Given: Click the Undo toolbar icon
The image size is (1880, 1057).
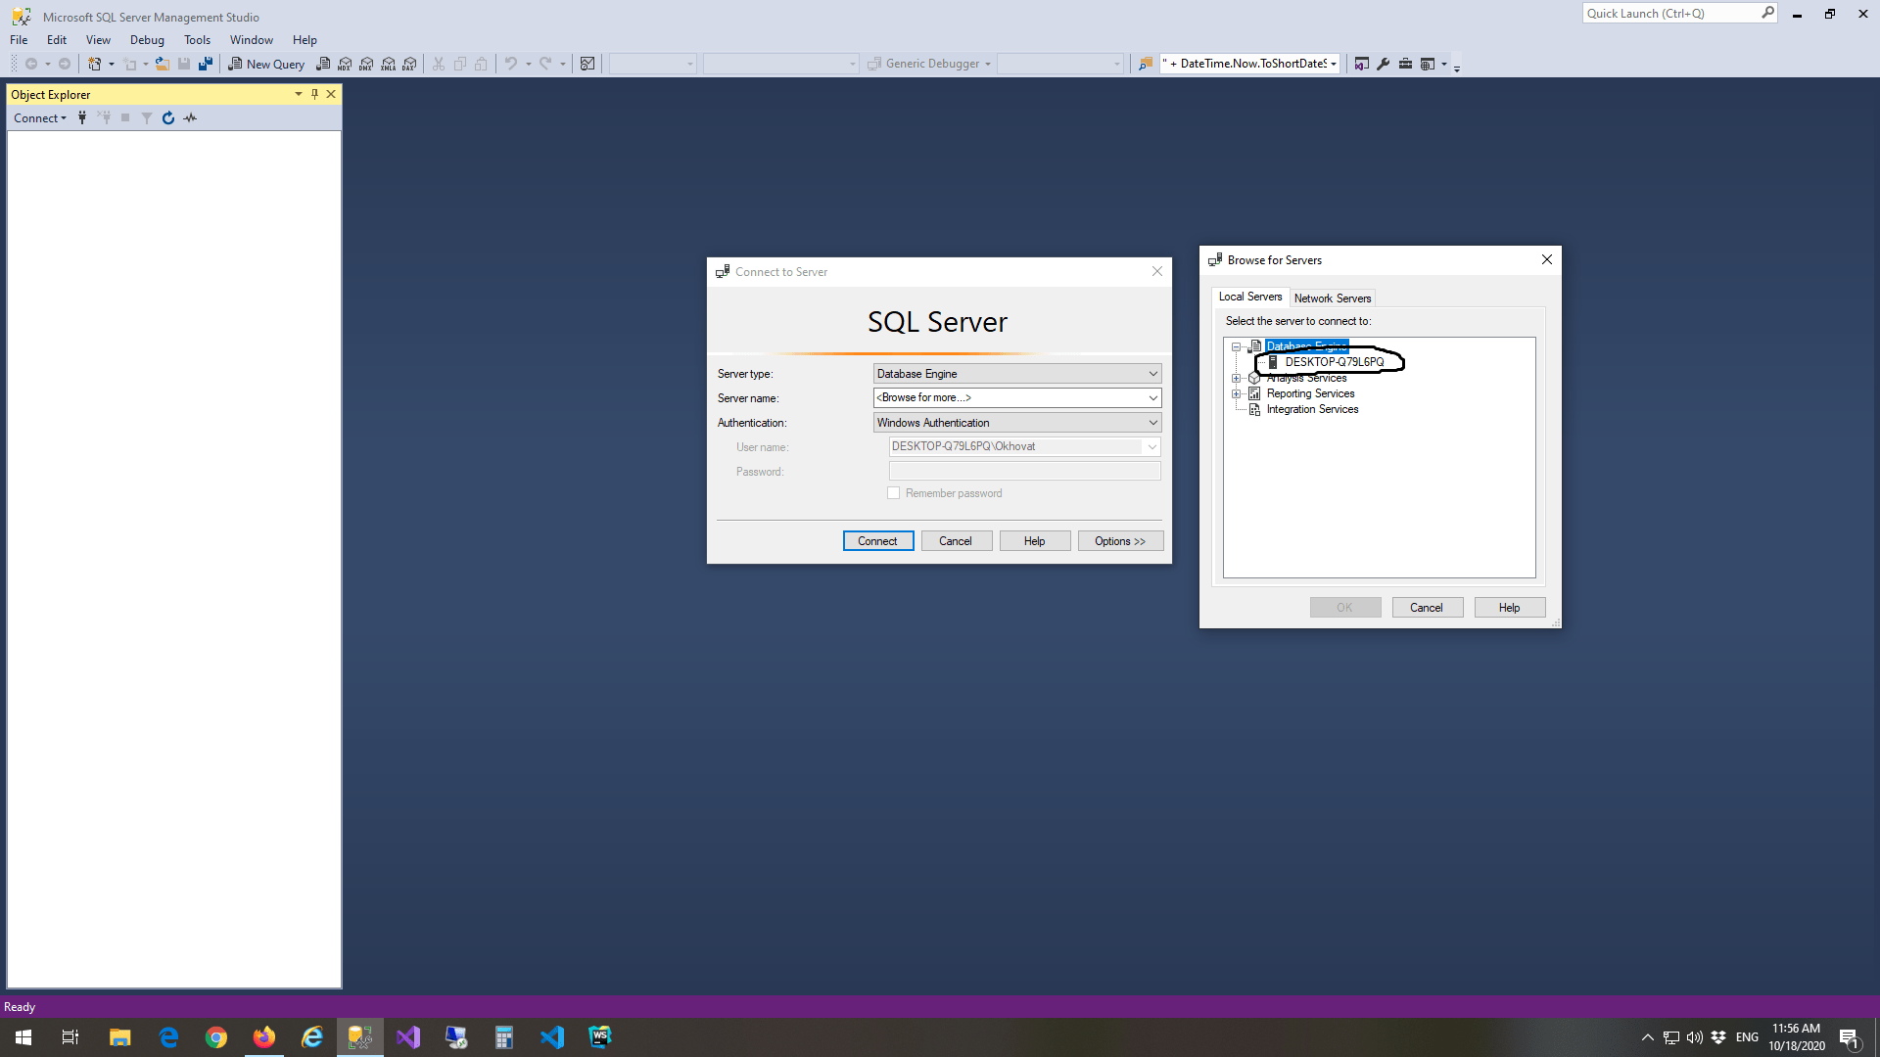Looking at the screenshot, I should [x=513, y=64].
